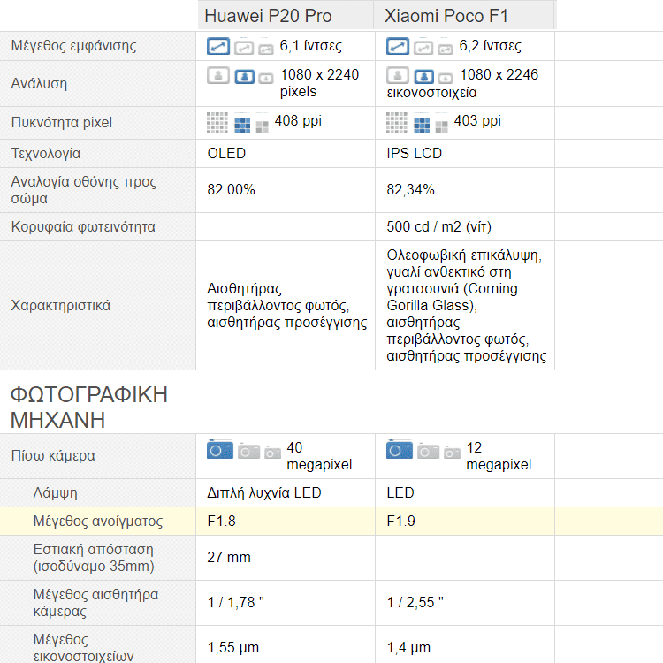The height and width of the screenshot is (663, 663).
Task: Click the grey medium camera icon beside 12 megapixel
Action: tap(428, 451)
